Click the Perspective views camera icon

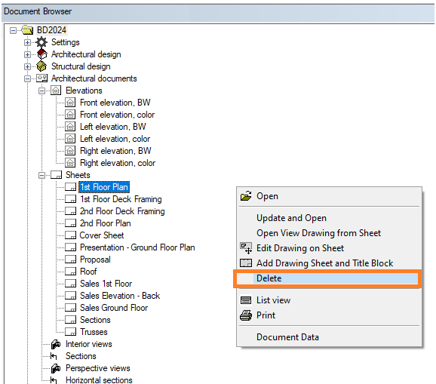[56, 368]
